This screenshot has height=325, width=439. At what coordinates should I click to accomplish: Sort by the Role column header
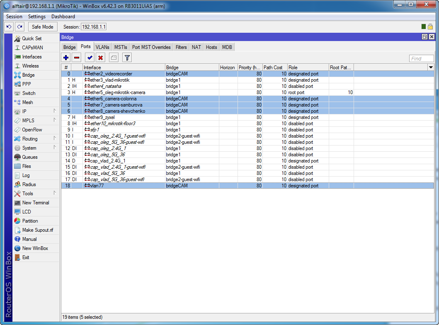pos(308,68)
